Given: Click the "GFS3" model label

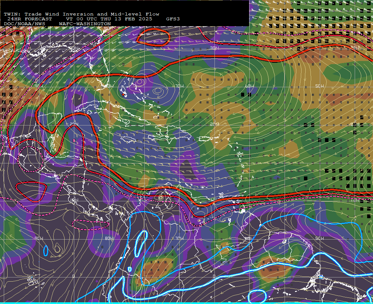Looking at the screenshot, I should click(173, 19).
